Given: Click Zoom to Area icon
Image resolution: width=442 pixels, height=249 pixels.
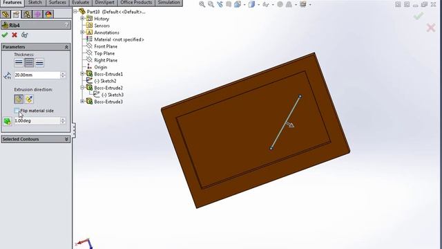Looking at the screenshot, I should pos(211,4).
